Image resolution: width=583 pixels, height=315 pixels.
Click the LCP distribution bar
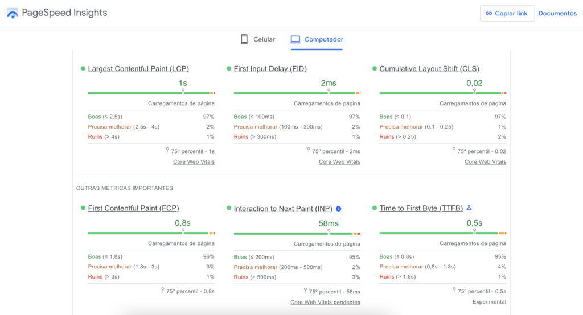pyautogui.click(x=151, y=93)
